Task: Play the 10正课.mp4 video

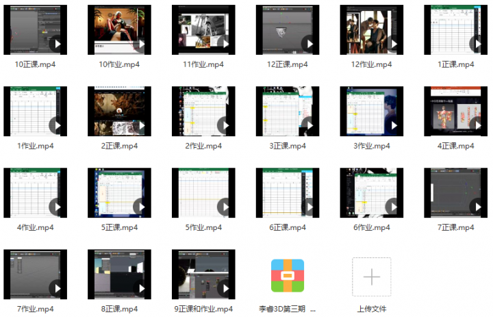Action: pos(57,44)
